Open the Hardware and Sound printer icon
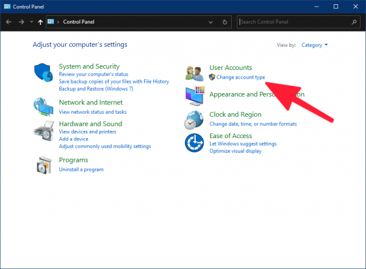366x269 pixels. click(x=44, y=131)
